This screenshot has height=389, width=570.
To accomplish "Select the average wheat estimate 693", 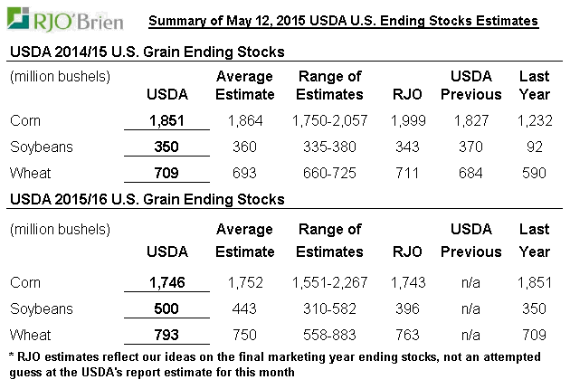I will point(244,172).
